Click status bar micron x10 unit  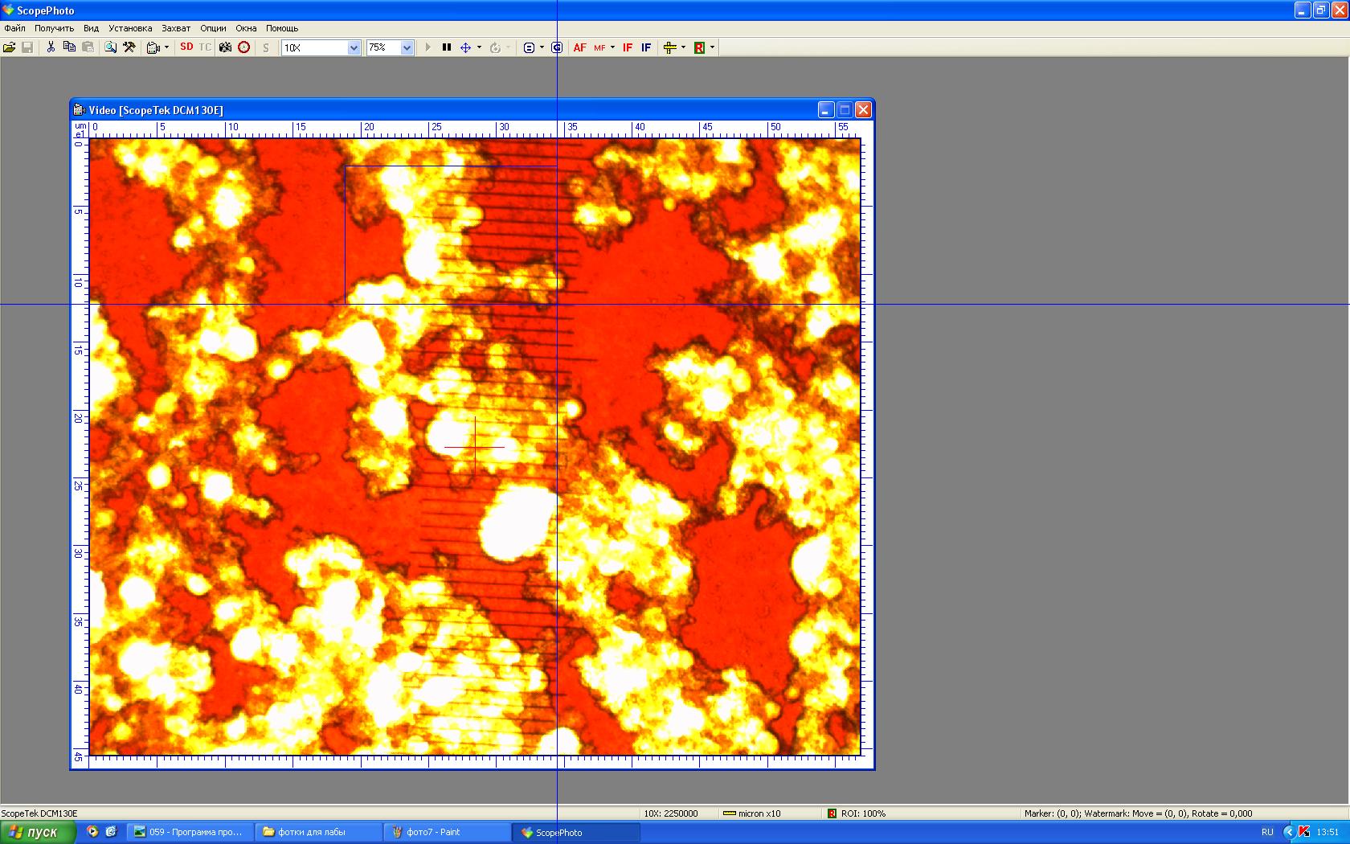[752, 813]
